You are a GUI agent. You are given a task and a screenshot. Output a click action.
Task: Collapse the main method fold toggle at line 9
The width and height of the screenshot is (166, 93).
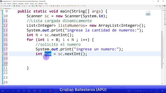[x=8, y=11]
